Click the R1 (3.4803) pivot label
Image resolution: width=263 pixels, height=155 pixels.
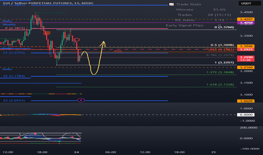click(x=14, y=5)
